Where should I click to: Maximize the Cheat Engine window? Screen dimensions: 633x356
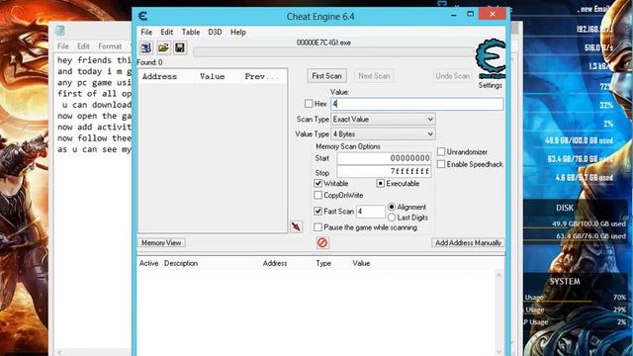pyautogui.click(x=471, y=14)
